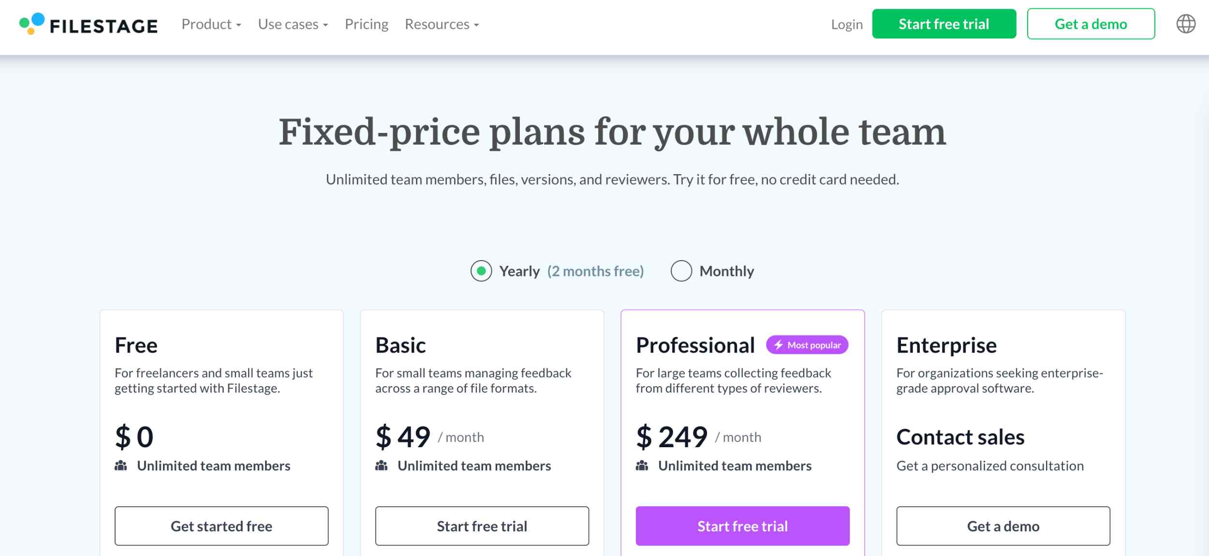Viewport: 1209px width, 556px height.
Task: Click the Get a demo header button
Action: click(x=1091, y=24)
